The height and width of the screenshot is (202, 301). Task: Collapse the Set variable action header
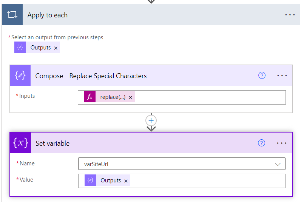(x=151, y=143)
